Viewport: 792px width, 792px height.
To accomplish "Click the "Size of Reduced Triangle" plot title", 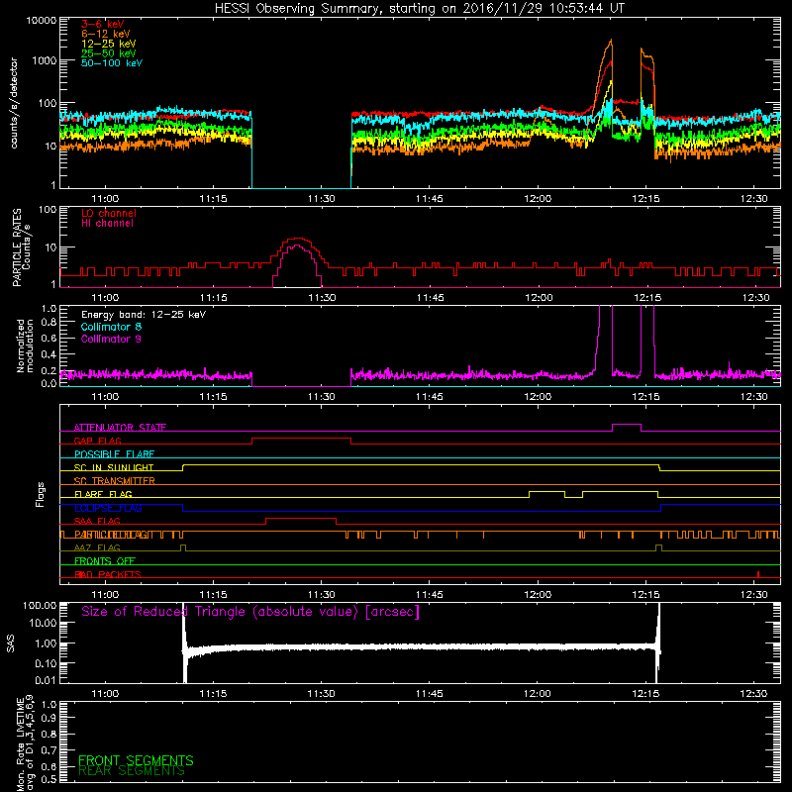I will (x=250, y=612).
